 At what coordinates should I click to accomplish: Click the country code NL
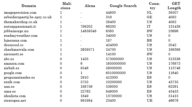click(x=149, y=13)
